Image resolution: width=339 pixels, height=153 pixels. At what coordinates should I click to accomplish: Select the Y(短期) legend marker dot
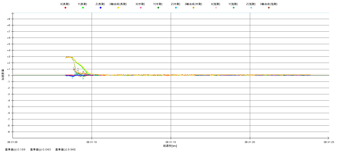coord(234,8)
